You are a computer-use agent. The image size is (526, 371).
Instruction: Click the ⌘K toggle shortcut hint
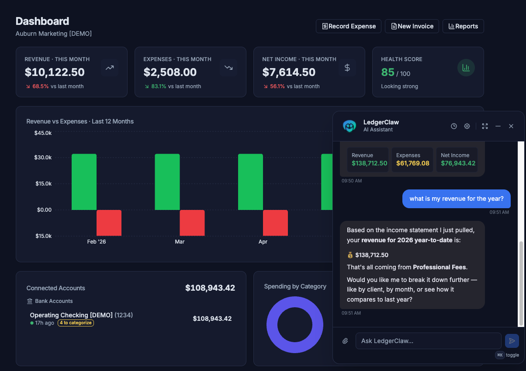pyautogui.click(x=507, y=355)
